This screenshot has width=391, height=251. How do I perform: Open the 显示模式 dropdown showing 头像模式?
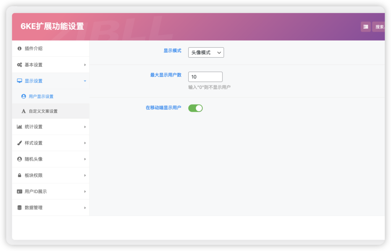point(205,52)
